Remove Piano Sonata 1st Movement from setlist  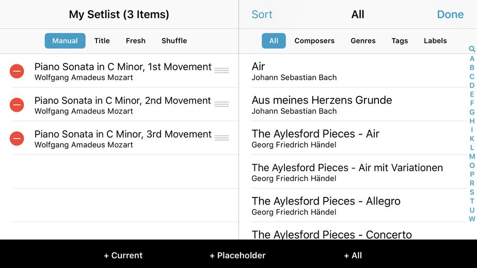tap(17, 71)
